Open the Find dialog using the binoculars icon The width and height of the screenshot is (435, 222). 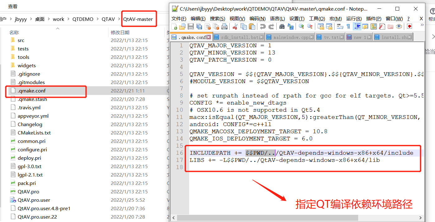coord(282,26)
